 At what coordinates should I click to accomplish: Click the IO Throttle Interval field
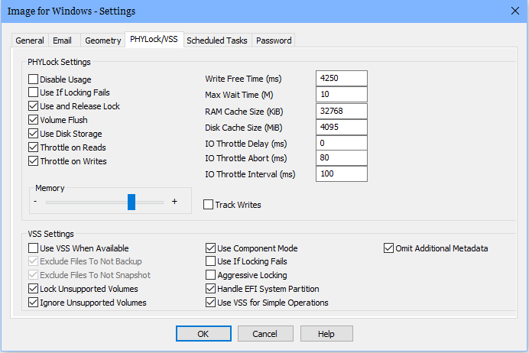pos(342,174)
